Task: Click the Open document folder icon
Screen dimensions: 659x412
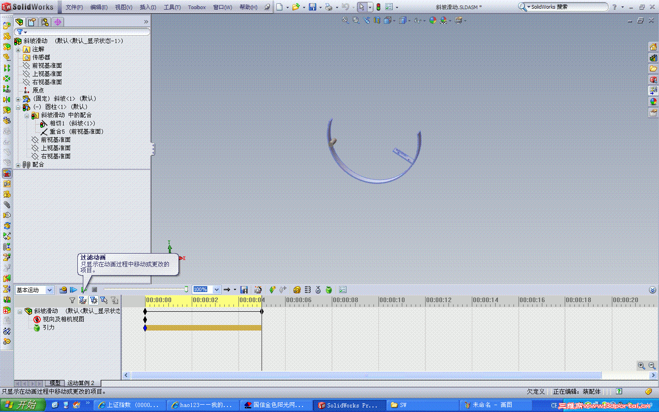Action: click(296, 7)
